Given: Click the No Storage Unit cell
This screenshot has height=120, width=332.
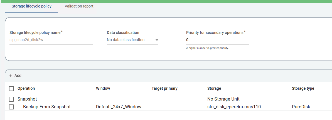Looking at the screenshot, I should coord(223,99).
